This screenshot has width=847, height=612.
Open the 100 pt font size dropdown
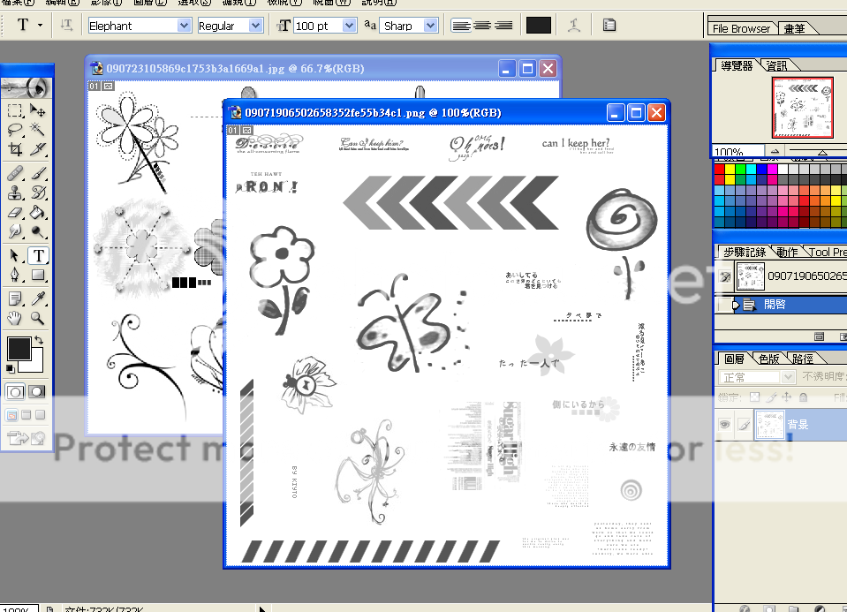(344, 26)
